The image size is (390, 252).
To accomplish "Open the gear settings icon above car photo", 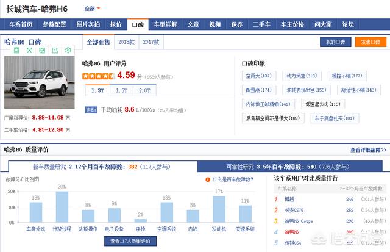I will (x=68, y=50).
